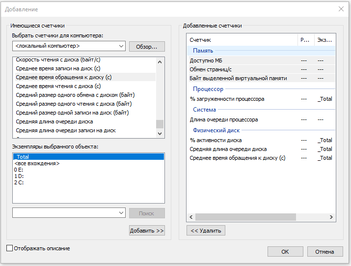Screen dimensions: 351x266
Task: Cancel with the Отмена button
Action: click(x=325, y=252)
